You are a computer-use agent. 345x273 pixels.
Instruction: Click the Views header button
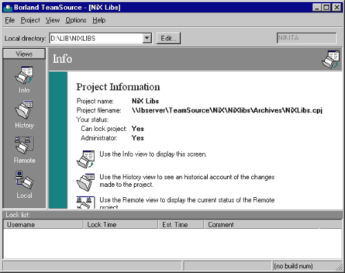pos(24,54)
